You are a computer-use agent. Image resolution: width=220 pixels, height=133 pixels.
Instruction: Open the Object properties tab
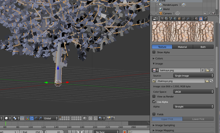tap(179, 19)
